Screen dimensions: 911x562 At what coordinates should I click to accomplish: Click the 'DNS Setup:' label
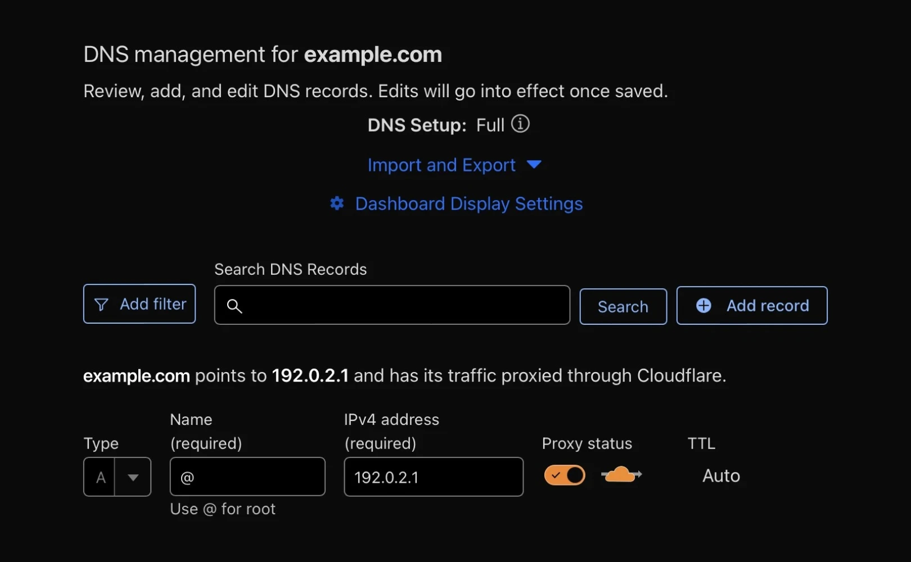[x=417, y=125]
